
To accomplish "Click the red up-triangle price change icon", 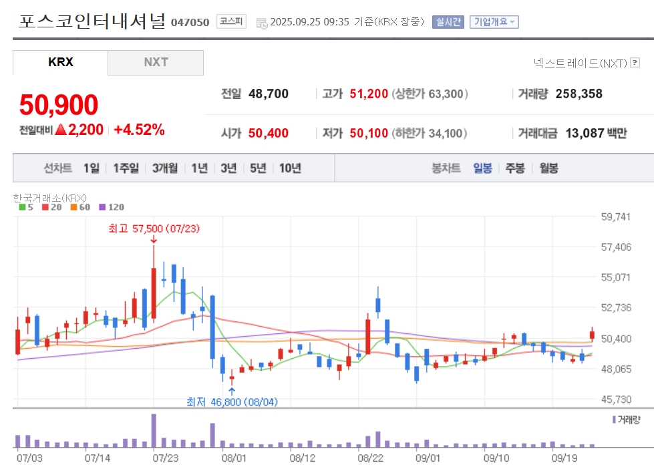I will coord(61,130).
